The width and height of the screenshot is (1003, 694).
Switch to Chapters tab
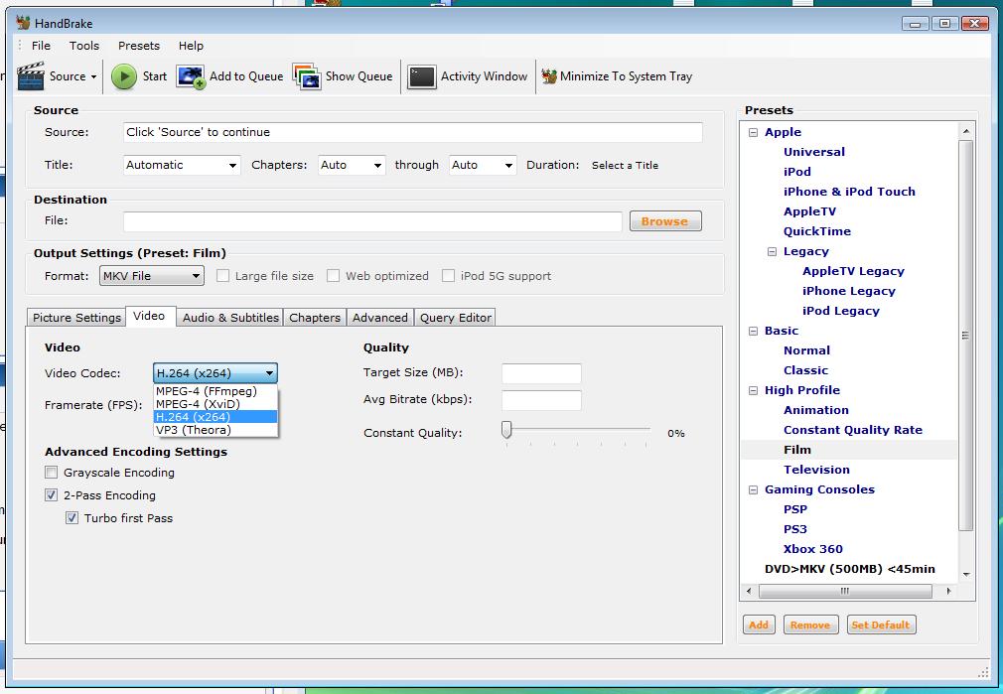pos(315,318)
